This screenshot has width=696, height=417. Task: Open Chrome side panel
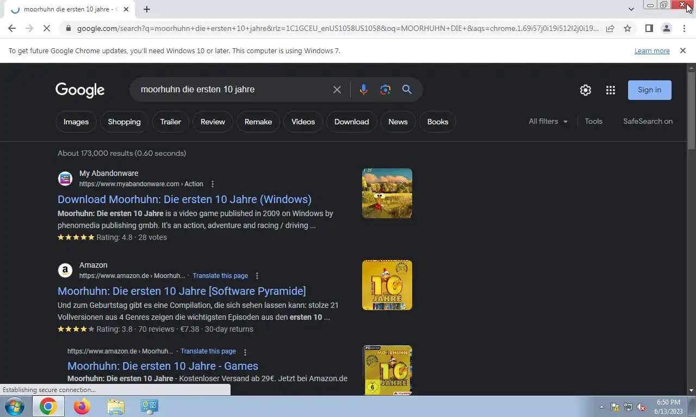pyautogui.click(x=649, y=28)
